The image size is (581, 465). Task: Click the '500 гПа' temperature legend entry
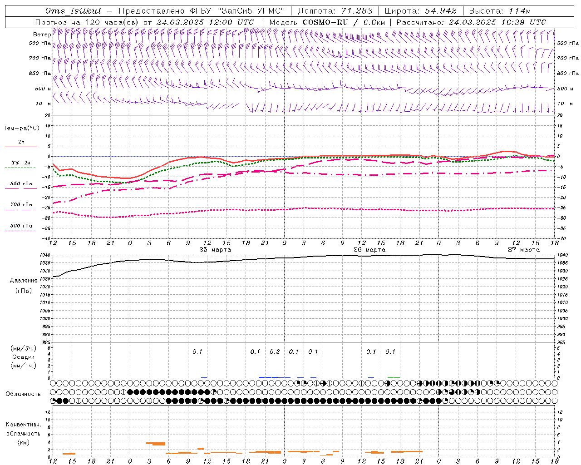point(21,226)
